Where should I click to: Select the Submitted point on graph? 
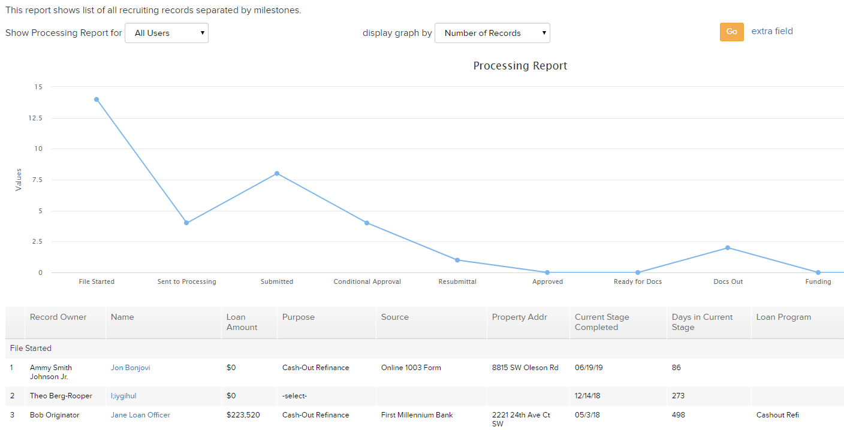277,174
